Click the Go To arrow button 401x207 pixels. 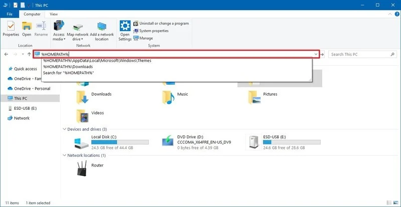(x=322, y=54)
